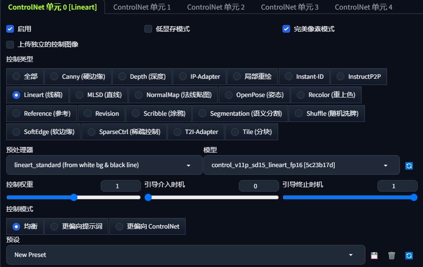Set control mode to 更偏向提示词
Image resolution: width=423 pixels, height=267 pixels.
[x=76, y=227]
